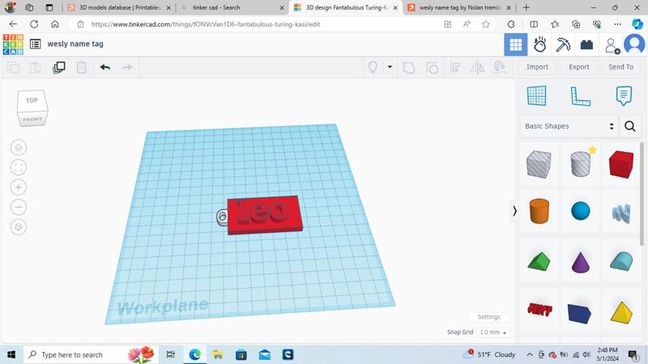Click the Home view button
648x364 pixels.
click(x=18, y=147)
